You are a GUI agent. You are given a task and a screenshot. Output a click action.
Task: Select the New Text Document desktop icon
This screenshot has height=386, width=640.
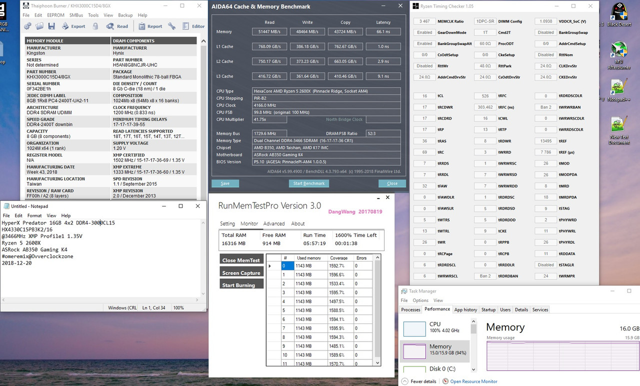pyautogui.click(x=619, y=130)
